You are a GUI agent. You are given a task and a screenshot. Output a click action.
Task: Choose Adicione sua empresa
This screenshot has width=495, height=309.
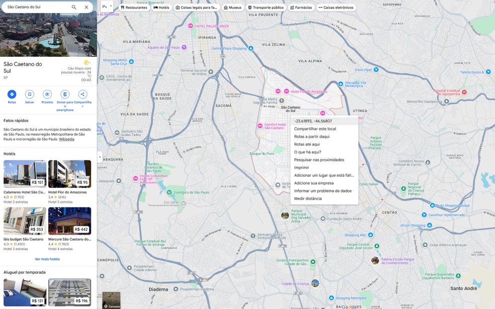tap(324, 183)
